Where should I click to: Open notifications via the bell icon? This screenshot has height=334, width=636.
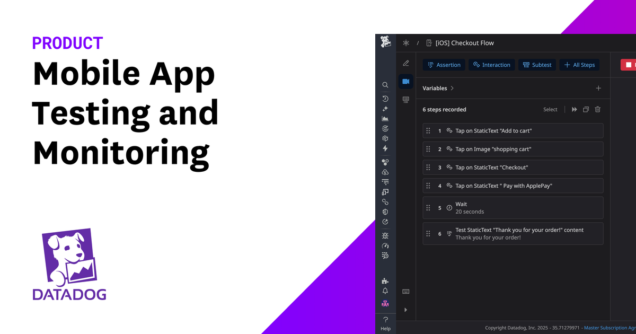click(x=385, y=291)
